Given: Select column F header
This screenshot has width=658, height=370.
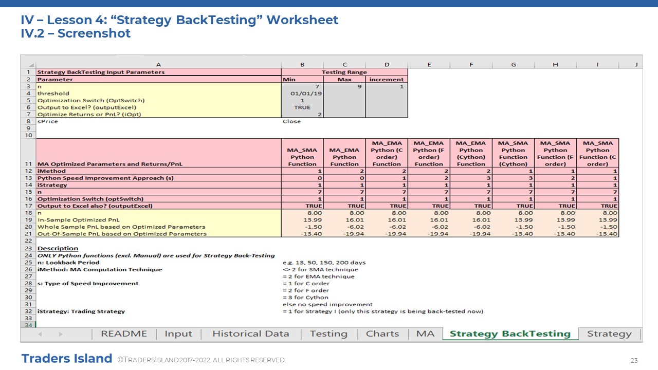Looking at the screenshot, I should [471, 65].
